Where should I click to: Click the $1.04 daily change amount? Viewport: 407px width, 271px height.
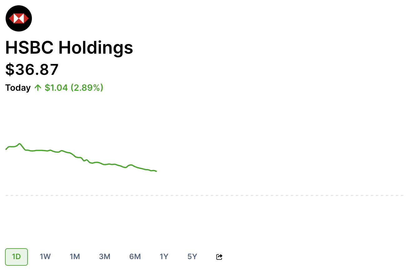pyautogui.click(x=56, y=88)
